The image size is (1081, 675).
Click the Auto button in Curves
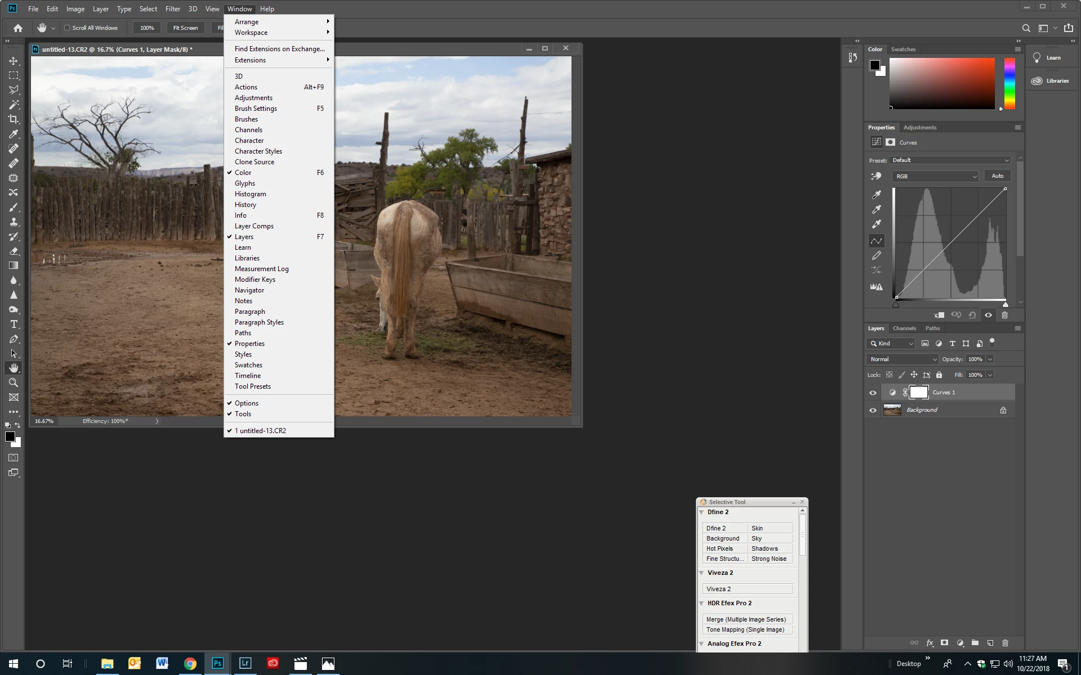997,176
